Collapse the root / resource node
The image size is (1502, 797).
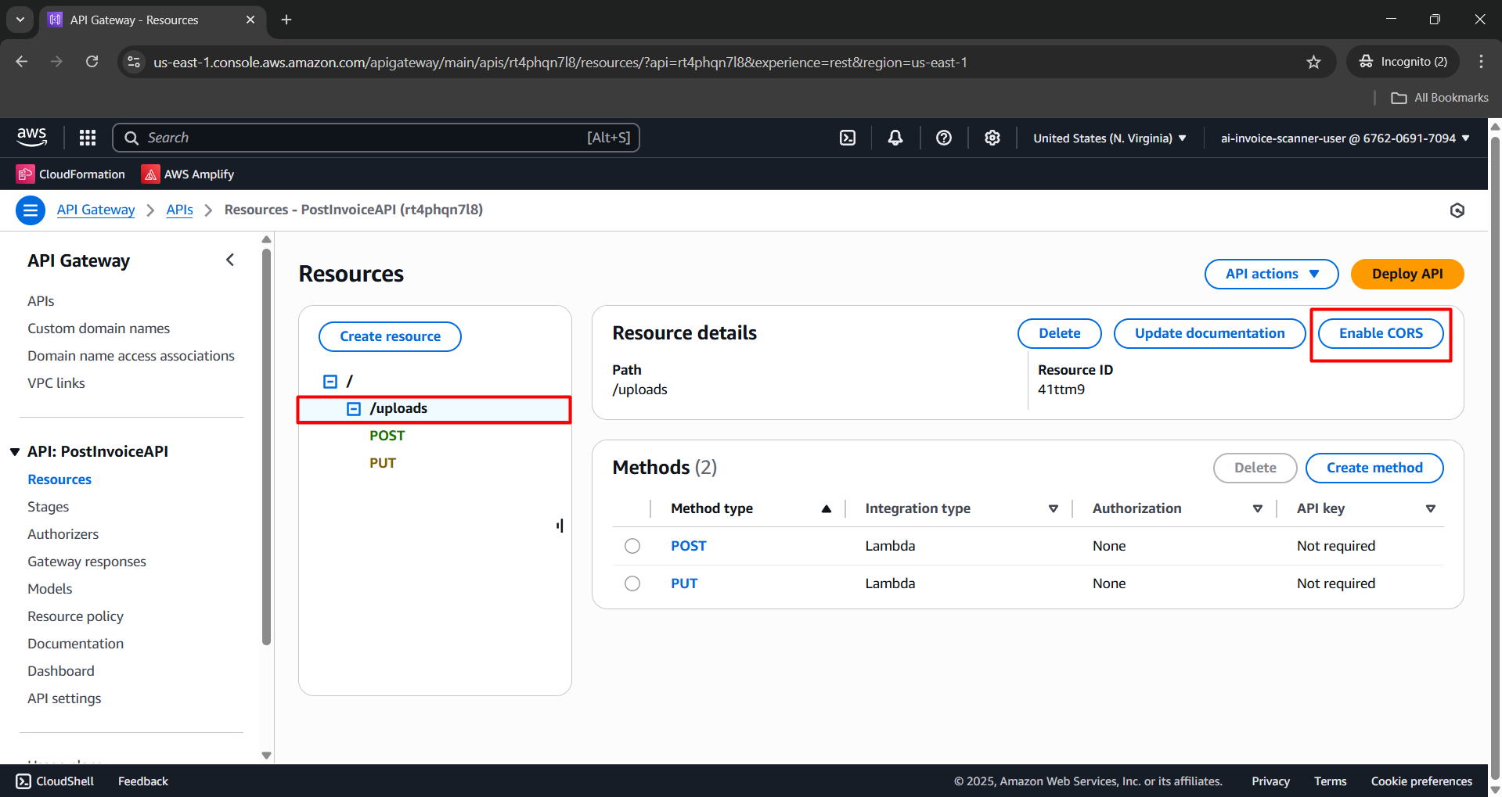pyautogui.click(x=330, y=382)
